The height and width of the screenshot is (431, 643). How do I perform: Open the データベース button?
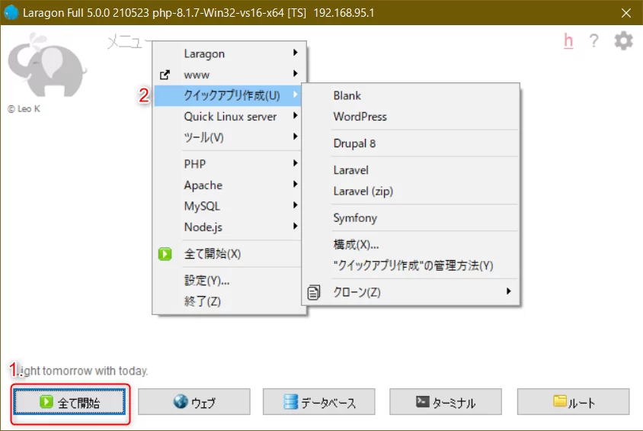click(319, 402)
